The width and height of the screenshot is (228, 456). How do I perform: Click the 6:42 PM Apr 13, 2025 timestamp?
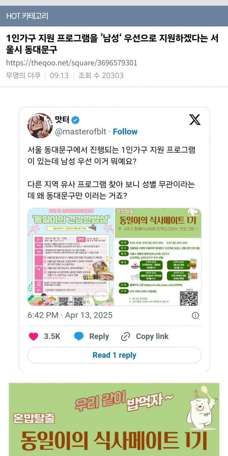click(x=70, y=315)
